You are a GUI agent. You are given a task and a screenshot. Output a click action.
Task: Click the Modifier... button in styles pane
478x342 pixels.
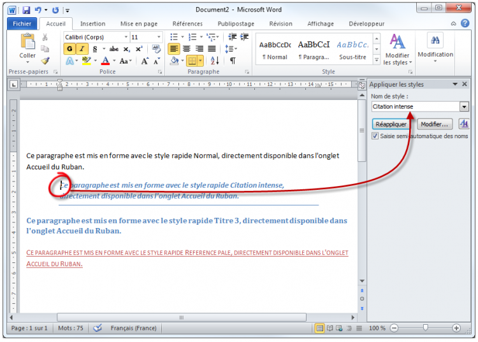[435, 124]
